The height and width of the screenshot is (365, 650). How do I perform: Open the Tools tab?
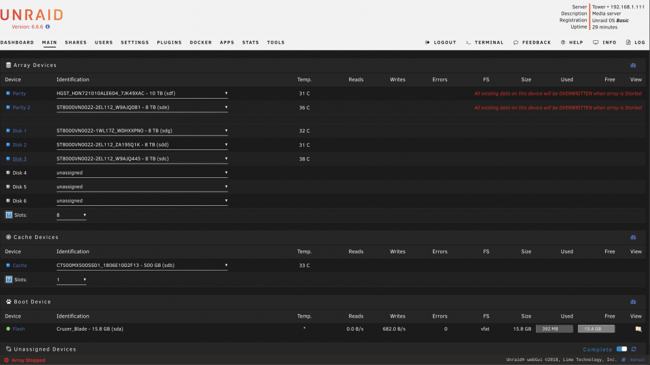click(276, 42)
